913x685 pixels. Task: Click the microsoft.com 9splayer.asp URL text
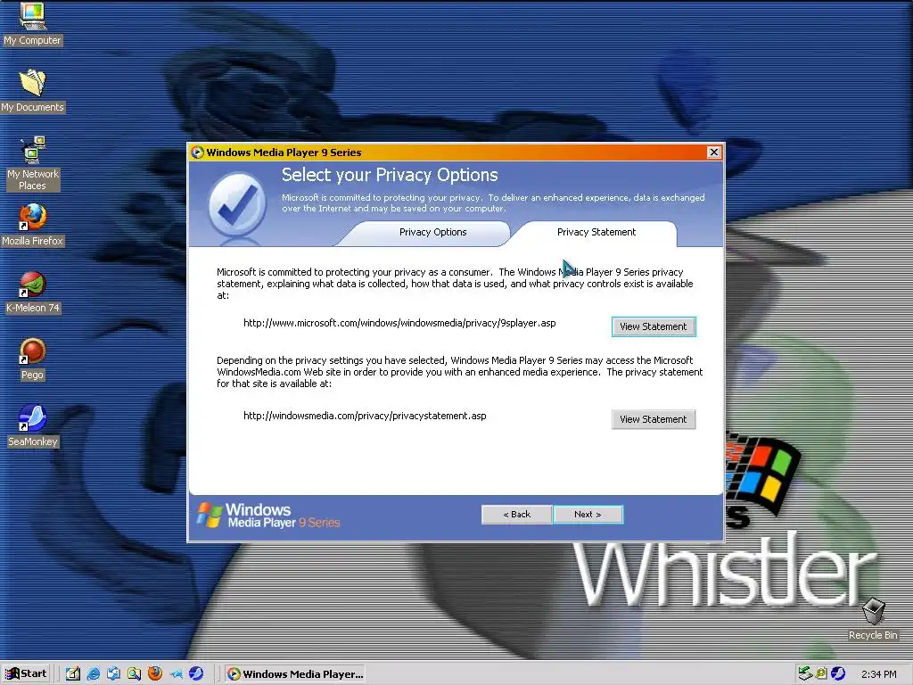click(x=399, y=323)
